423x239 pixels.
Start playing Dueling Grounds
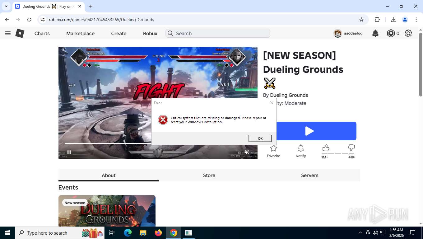pyautogui.click(x=310, y=131)
